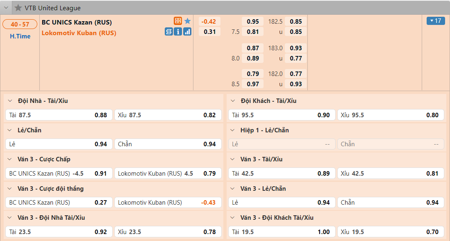This screenshot has height=241, width=450.
Task: Pick Lẻ at 0.94 under Lẻ/Chẵn
Action: 59,144
